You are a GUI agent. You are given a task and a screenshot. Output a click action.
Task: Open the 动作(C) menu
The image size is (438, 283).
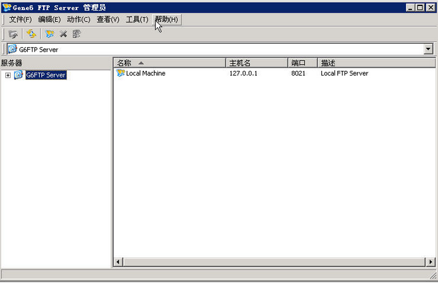(x=78, y=19)
